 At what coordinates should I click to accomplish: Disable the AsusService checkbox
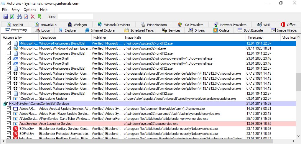click(x=9, y=123)
